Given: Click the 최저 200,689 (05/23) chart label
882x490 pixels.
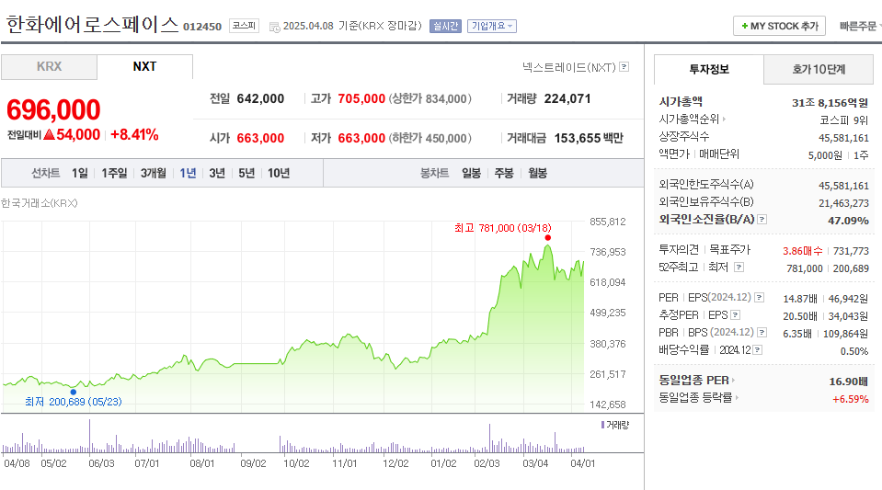Looking at the screenshot, I should (x=74, y=402).
